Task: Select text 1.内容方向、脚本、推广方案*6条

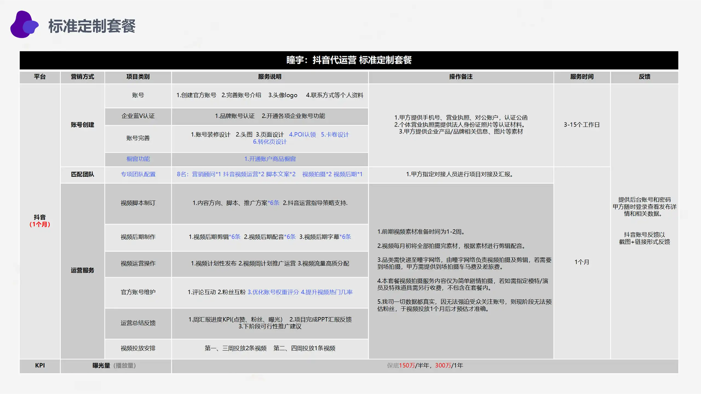Action: (236, 203)
